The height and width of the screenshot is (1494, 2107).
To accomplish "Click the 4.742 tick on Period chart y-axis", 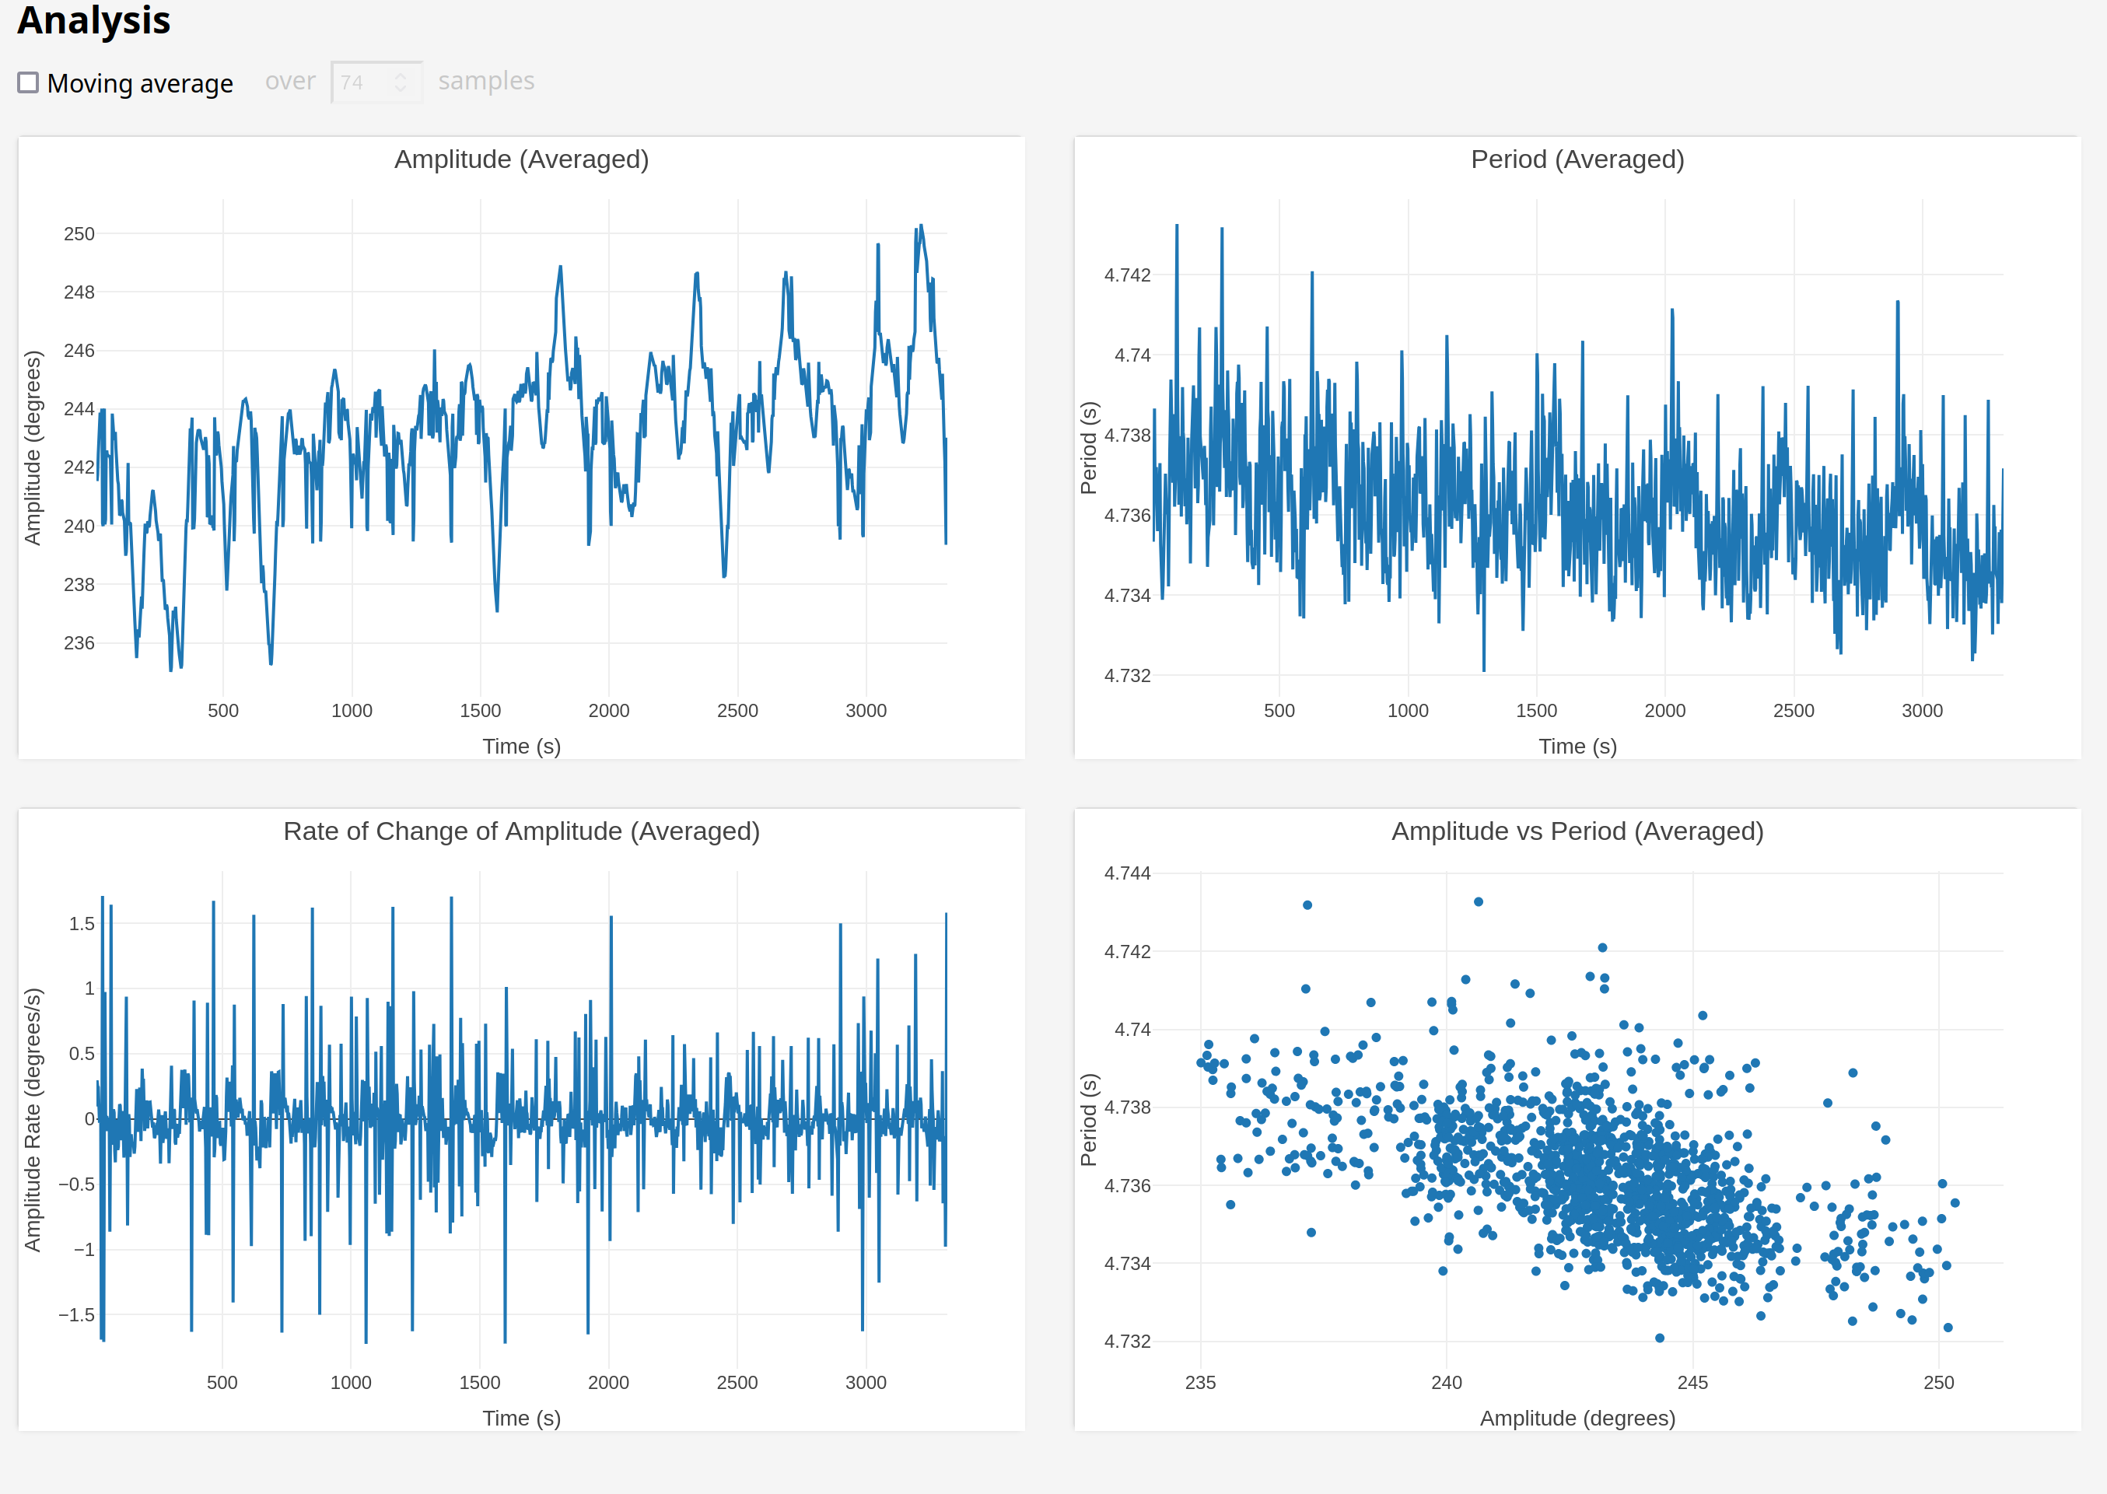I will [1126, 275].
